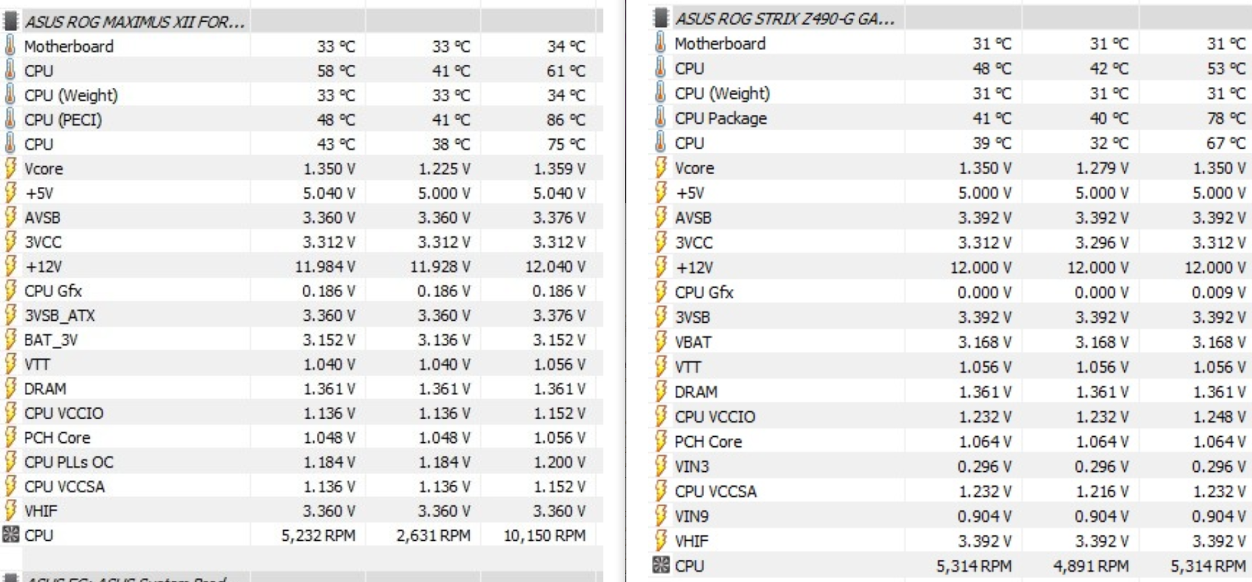This screenshot has width=1252, height=582.
Task: Click the 86 °C maximum CPU (PECI) value
Action: [x=566, y=120]
